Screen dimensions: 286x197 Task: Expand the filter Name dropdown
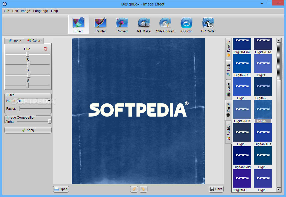tap(49, 101)
